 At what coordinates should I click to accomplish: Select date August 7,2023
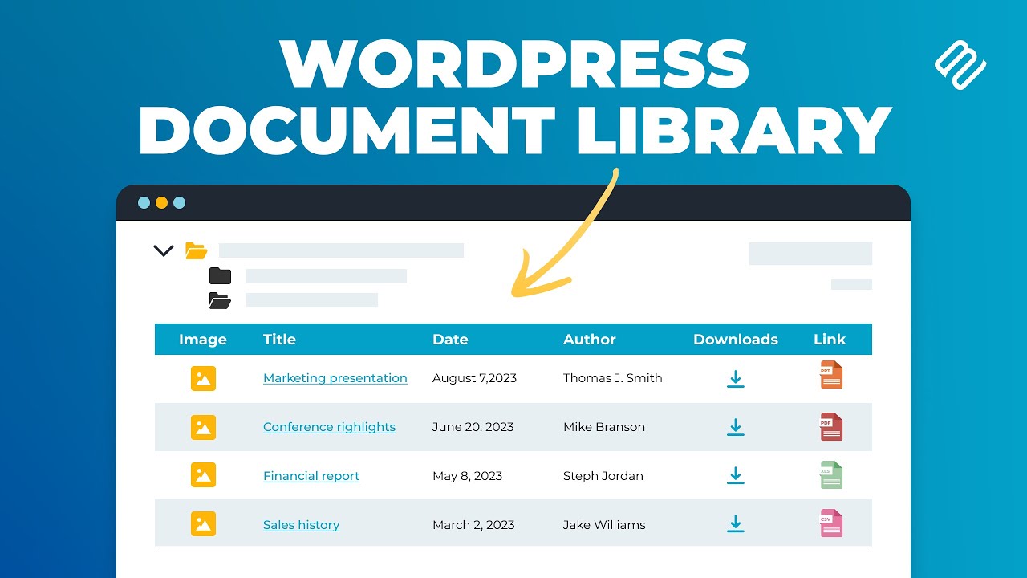click(474, 378)
